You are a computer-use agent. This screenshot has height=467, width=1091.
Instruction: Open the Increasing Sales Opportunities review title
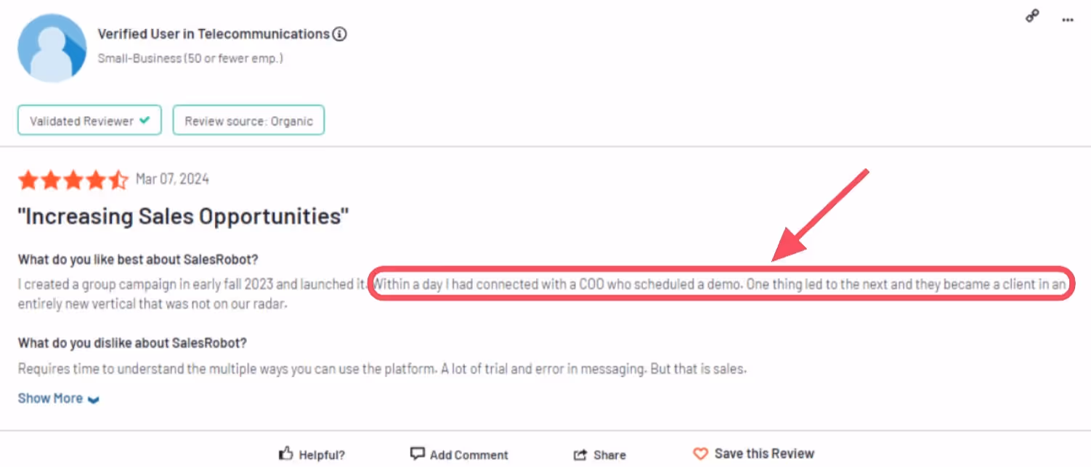[x=182, y=216]
